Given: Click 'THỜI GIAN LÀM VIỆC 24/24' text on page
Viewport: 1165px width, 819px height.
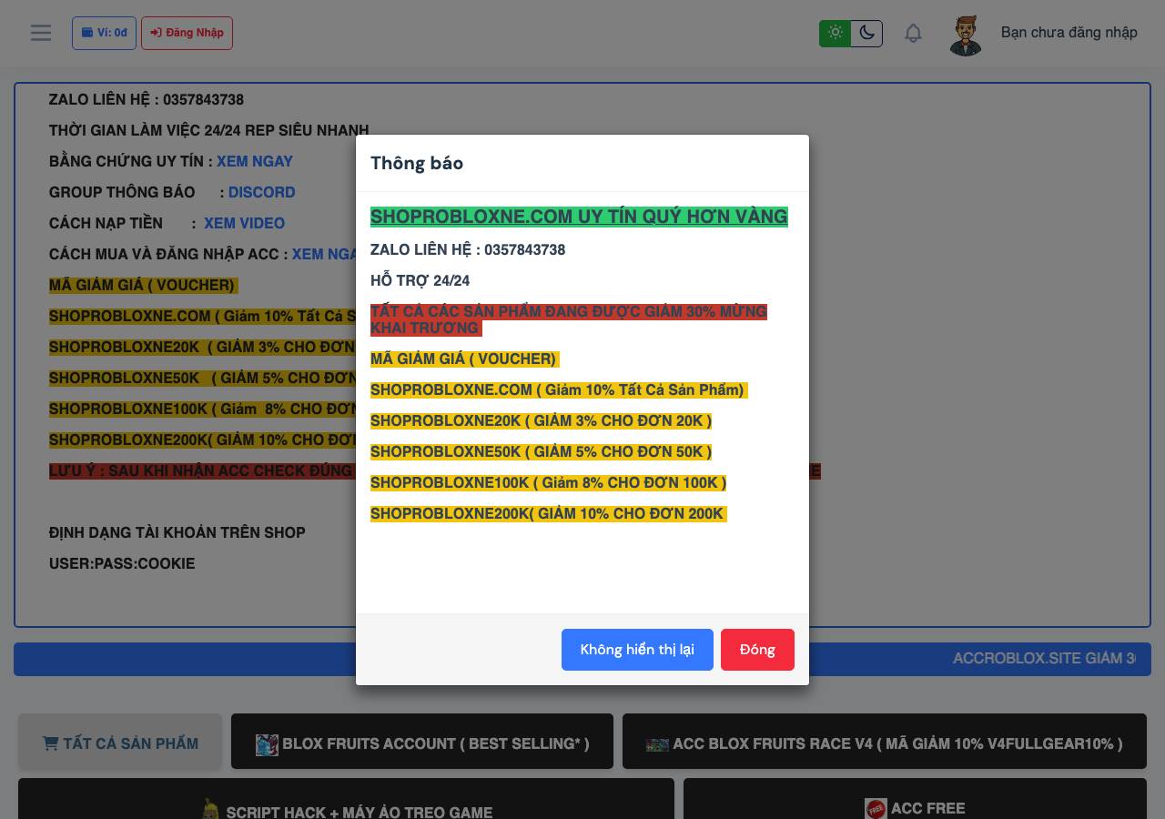Looking at the screenshot, I should click(208, 130).
